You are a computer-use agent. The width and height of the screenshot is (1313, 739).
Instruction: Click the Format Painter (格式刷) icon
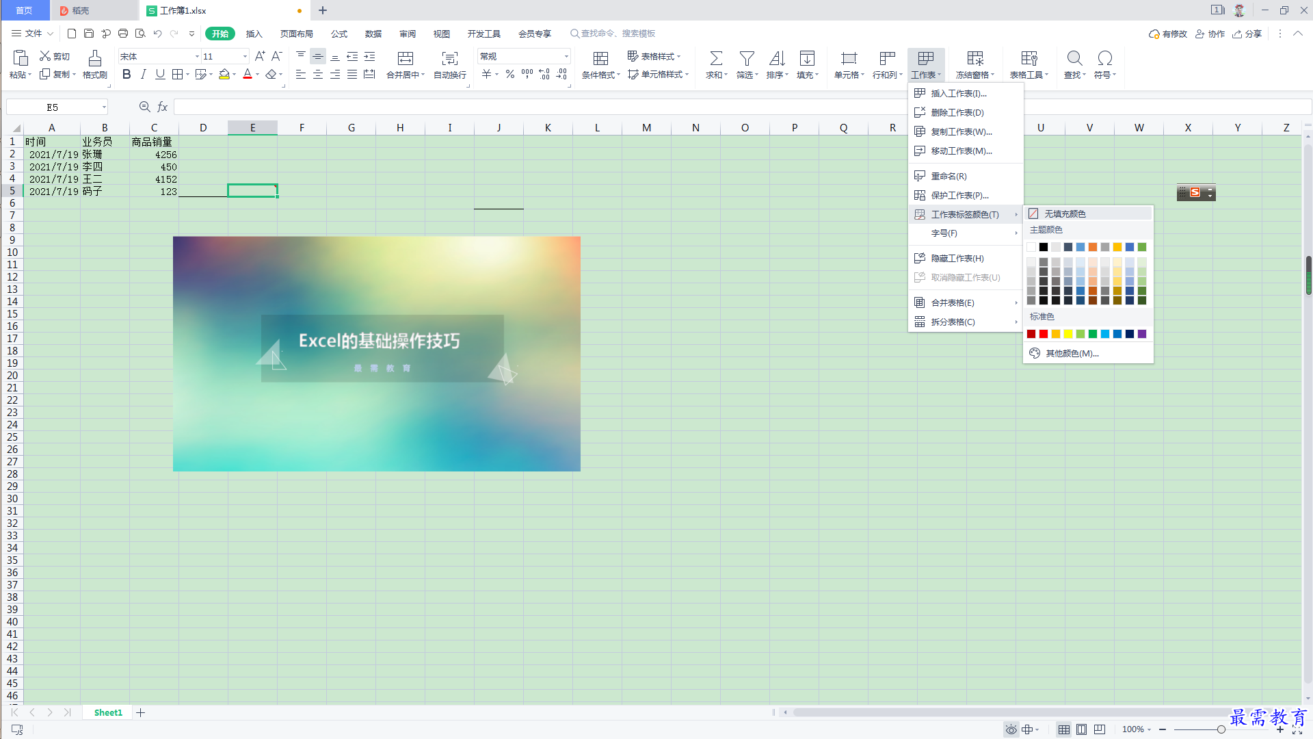click(x=95, y=58)
